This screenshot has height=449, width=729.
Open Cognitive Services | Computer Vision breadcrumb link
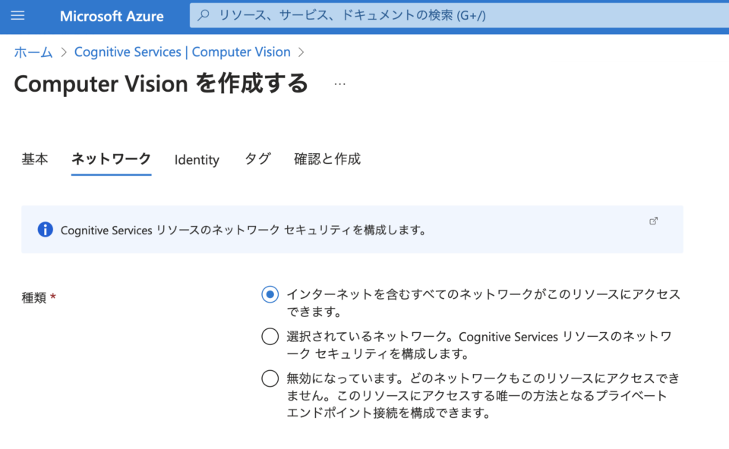point(182,52)
